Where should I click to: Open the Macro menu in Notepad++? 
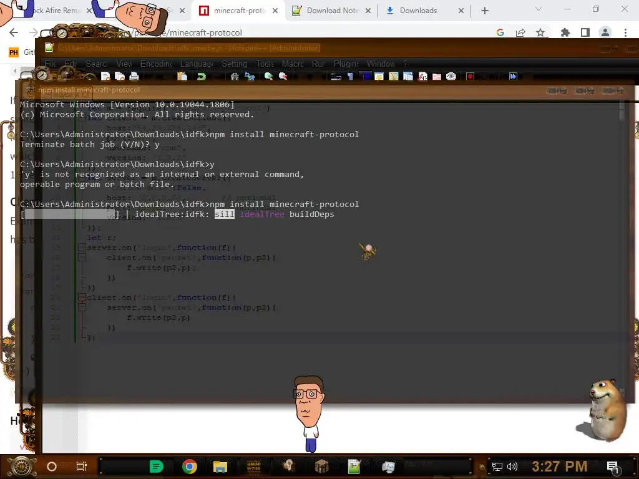(x=293, y=64)
